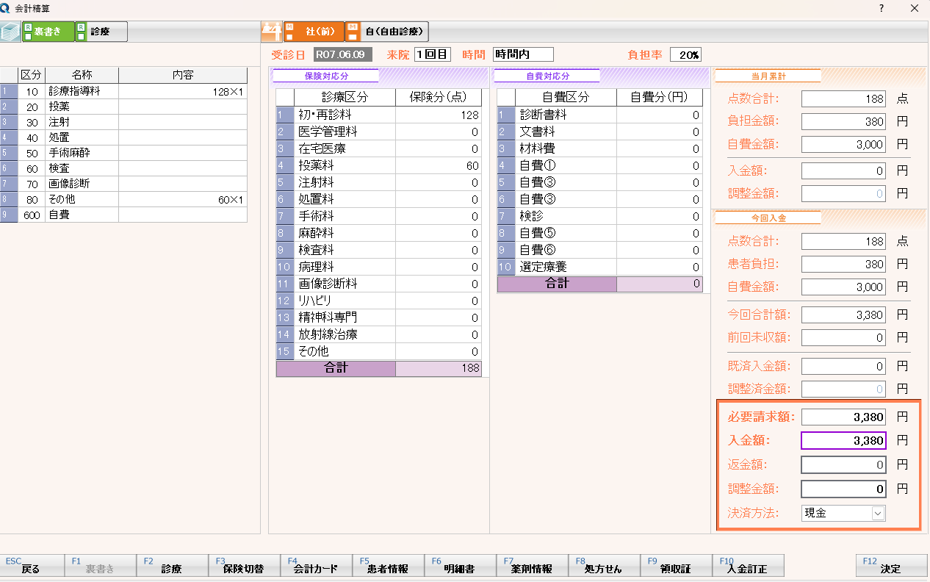
Task: Click the highlighted 入金額 amount field
Action: point(843,440)
